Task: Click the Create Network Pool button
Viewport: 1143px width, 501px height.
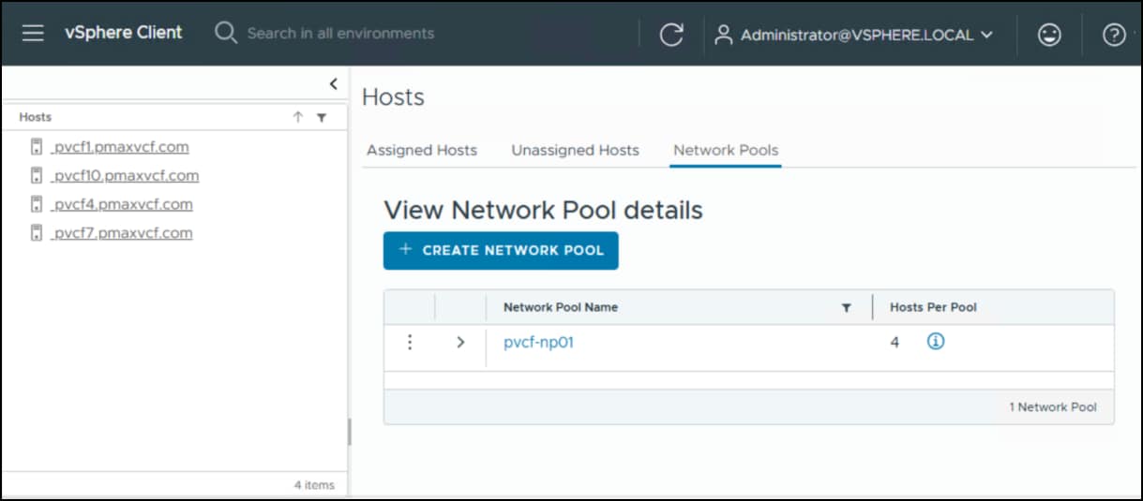Action: click(x=501, y=250)
